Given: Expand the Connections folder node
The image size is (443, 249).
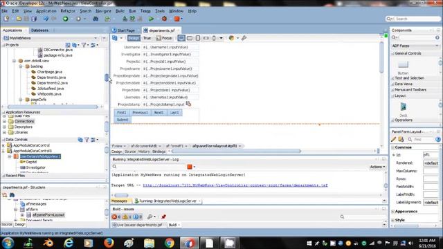Looking at the screenshot, I should pyautogui.click(x=4, y=122).
